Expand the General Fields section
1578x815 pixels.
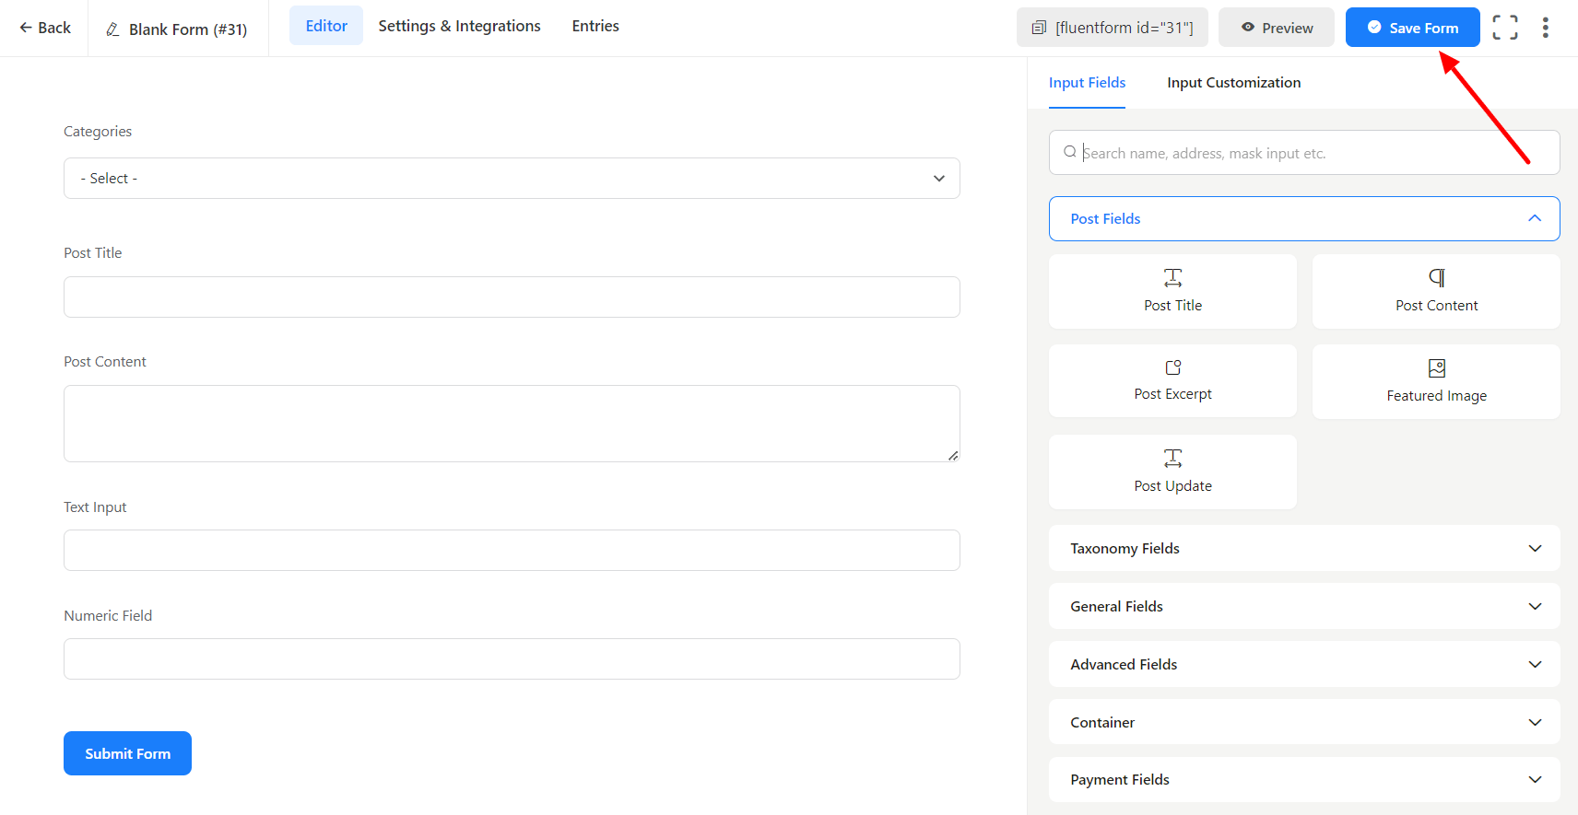1303,606
